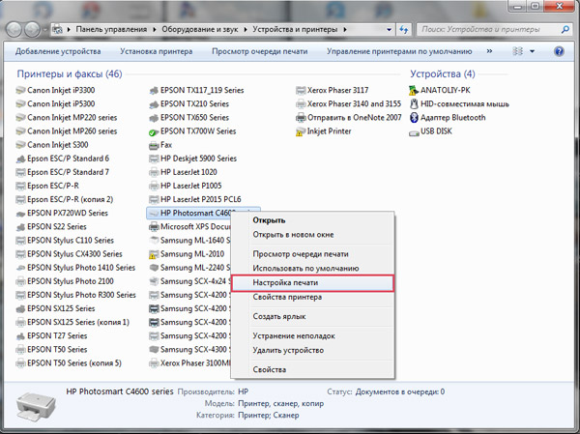Click the Epson ESC/P Standard 6 printer icon

(x=20, y=159)
